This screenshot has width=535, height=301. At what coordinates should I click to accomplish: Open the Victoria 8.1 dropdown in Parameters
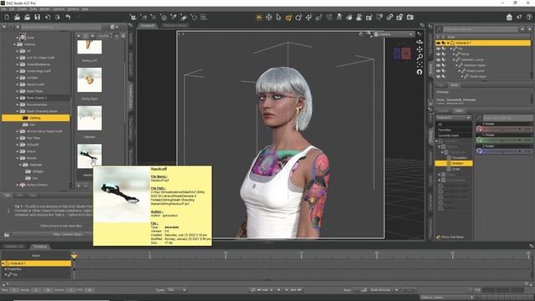tap(454, 117)
